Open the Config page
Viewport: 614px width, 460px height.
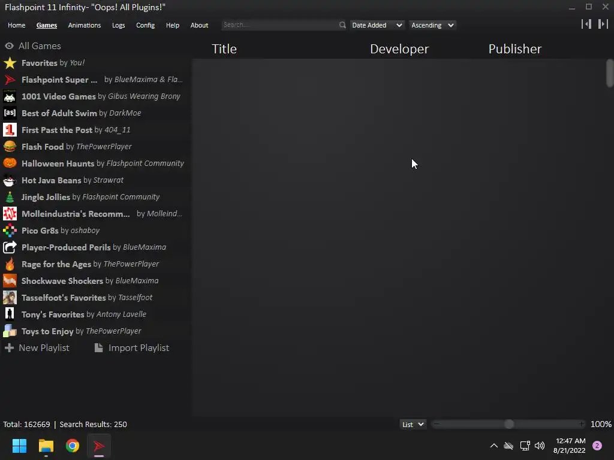coord(145,25)
